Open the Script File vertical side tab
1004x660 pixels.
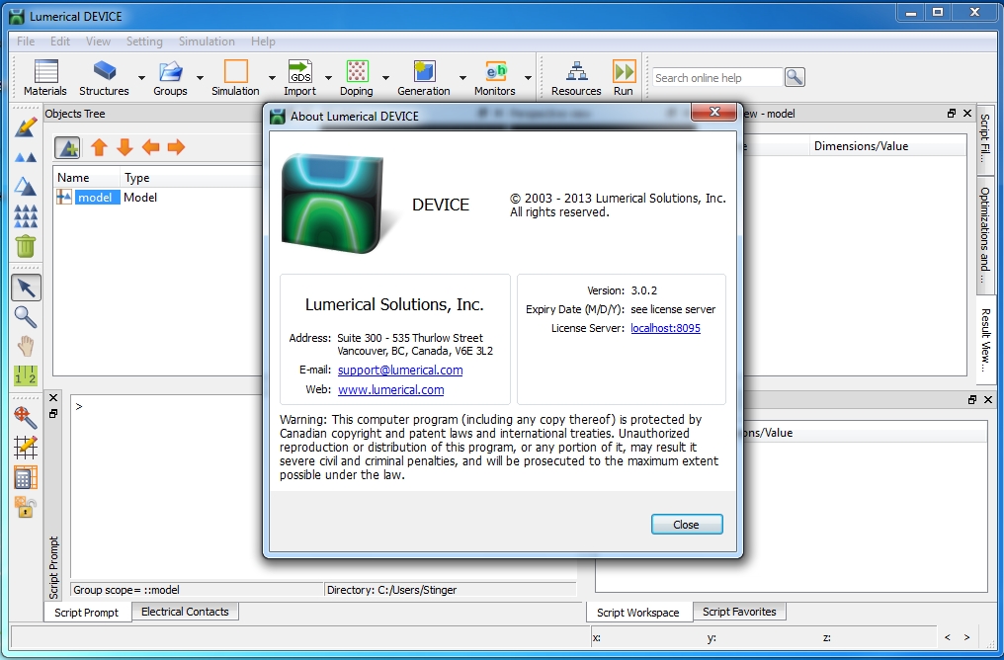(984, 139)
